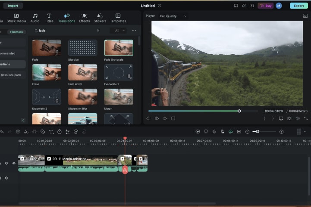
Task: Select the text tool in timeline toolbar
Action: (51, 132)
